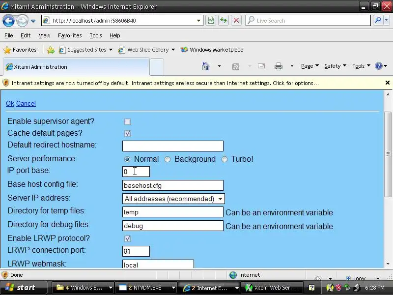This screenshot has height=295, width=393.
Task: Add page to Favorites bar icon
Action: pos(51,50)
